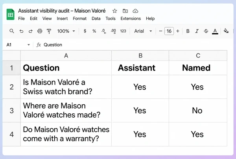
Task: Select row 2 header
Action: [x=11, y=87]
